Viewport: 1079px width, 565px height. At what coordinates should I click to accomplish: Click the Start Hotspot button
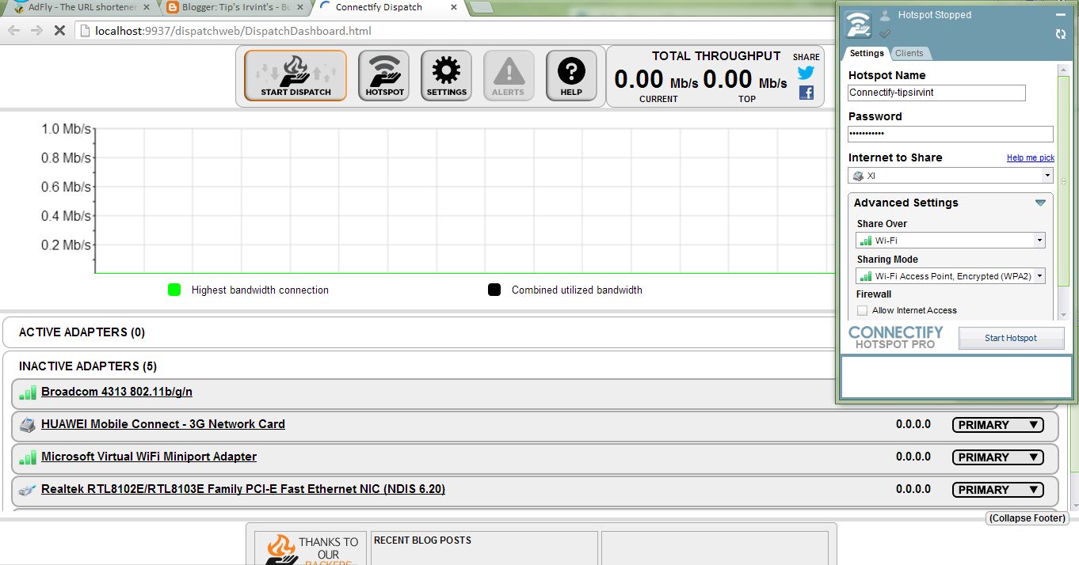(1010, 338)
